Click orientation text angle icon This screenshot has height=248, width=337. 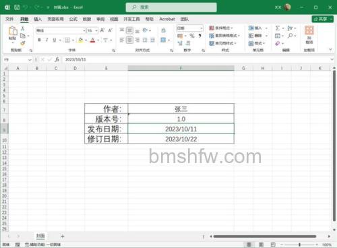pyautogui.click(x=145, y=30)
